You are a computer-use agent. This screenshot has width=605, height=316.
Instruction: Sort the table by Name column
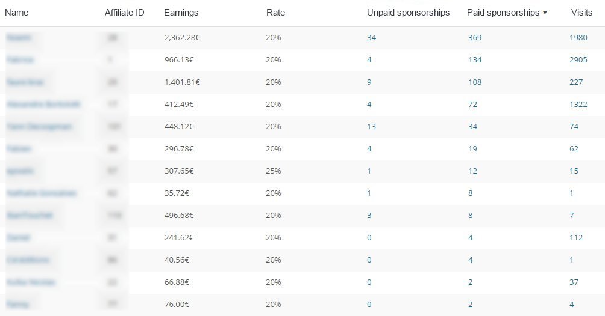pos(17,13)
